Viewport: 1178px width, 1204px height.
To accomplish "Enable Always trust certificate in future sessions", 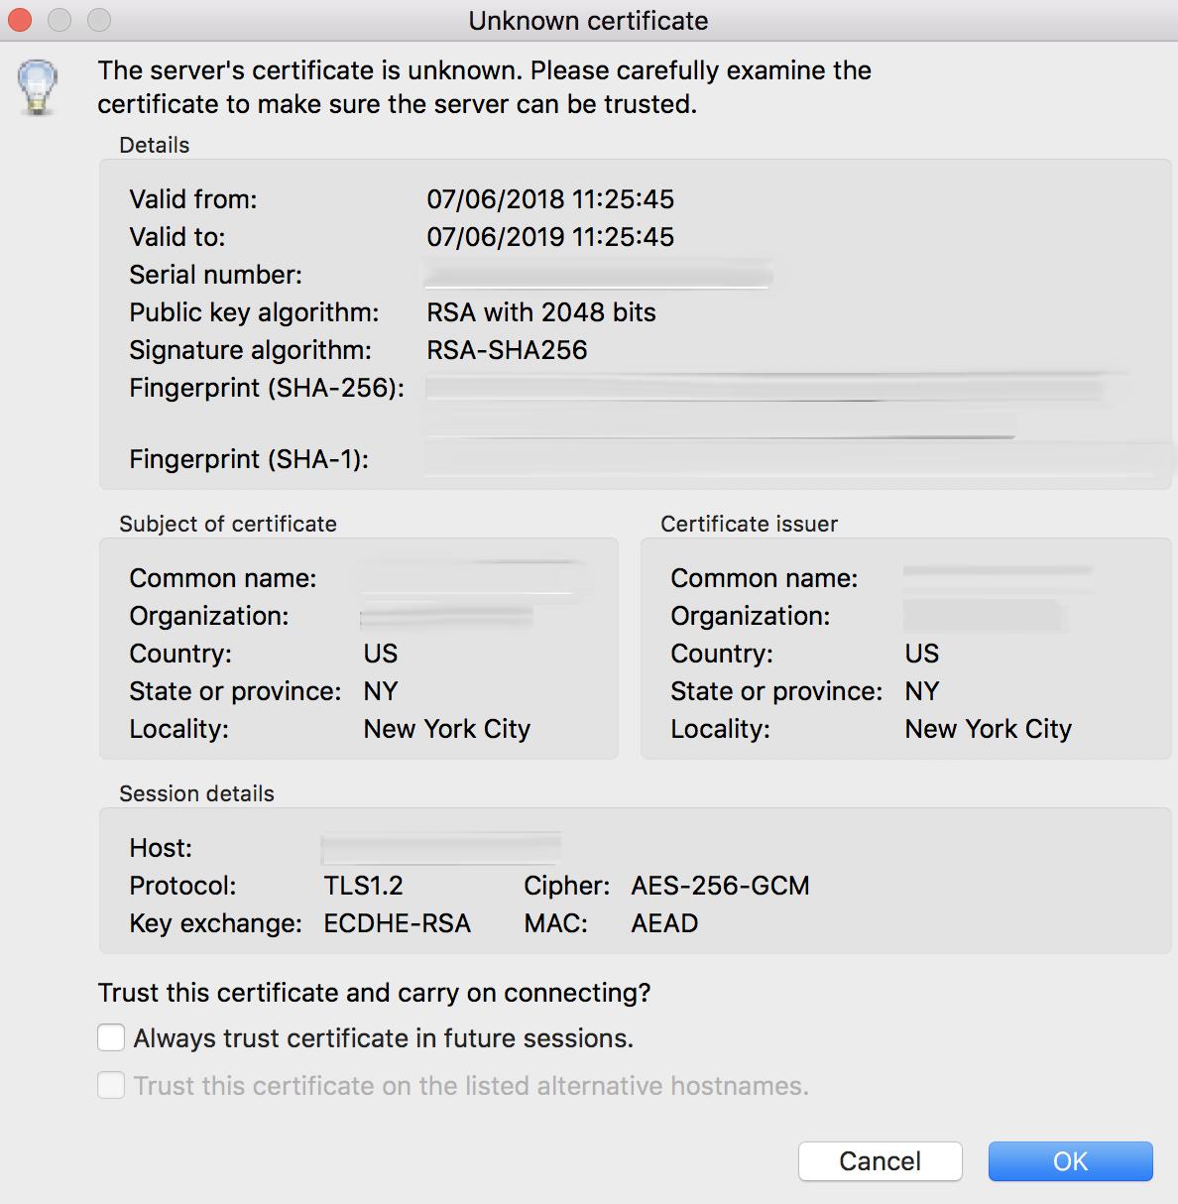I will (x=111, y=1037).
